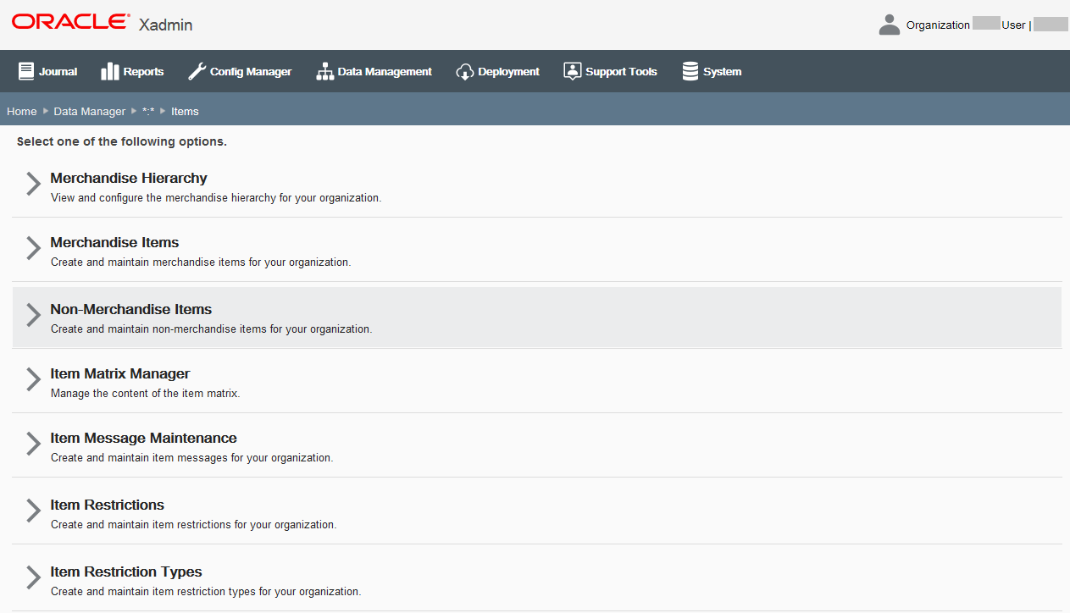Click the Oracle logo
This screenshot has height=613, width=1070.
coord(69,21)
